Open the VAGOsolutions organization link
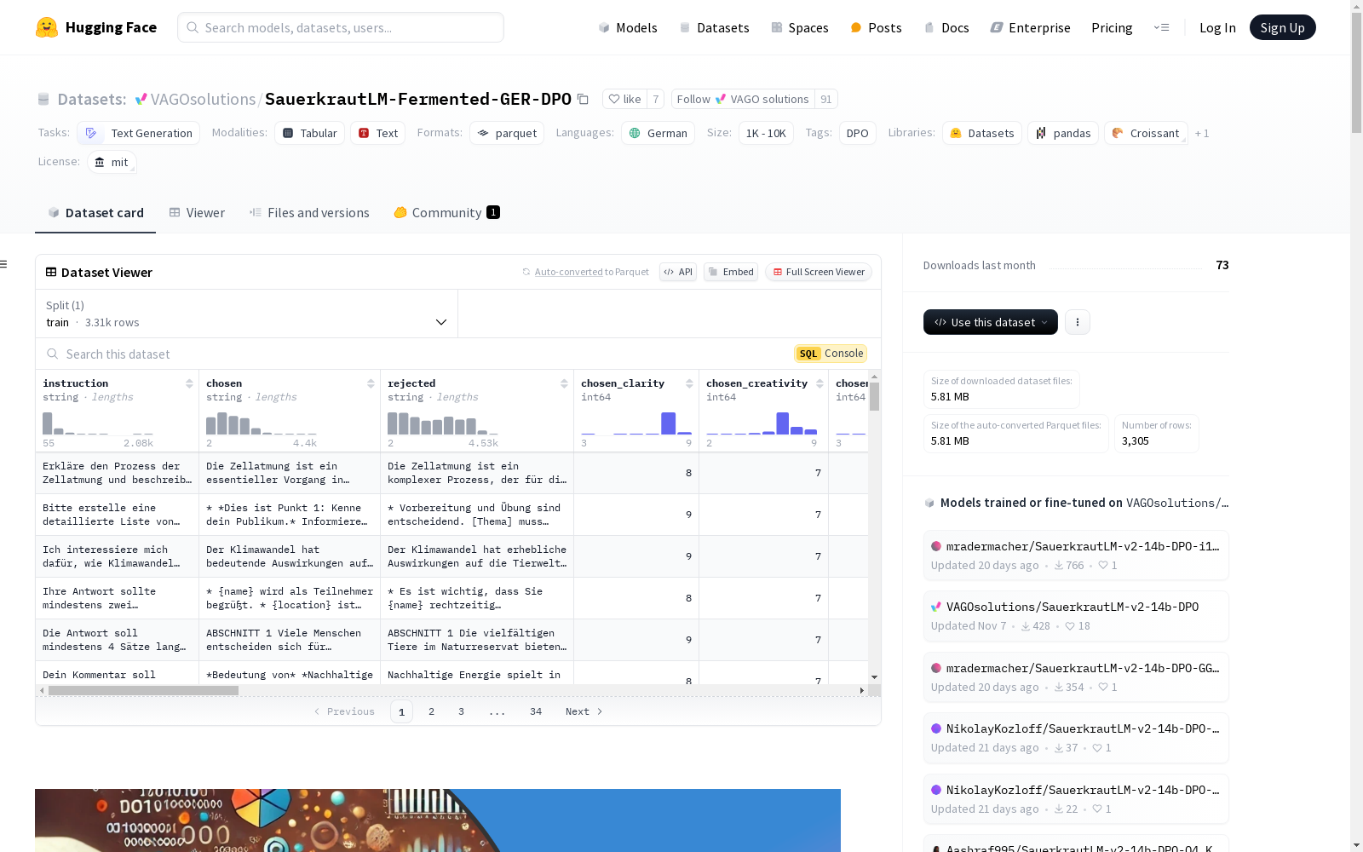The height and width of the screenshot is (852, 1363). tap(203, 99)
